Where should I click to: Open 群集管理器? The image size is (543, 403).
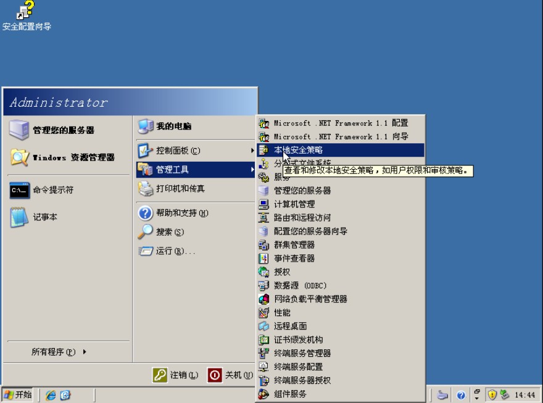click(341, 245)
